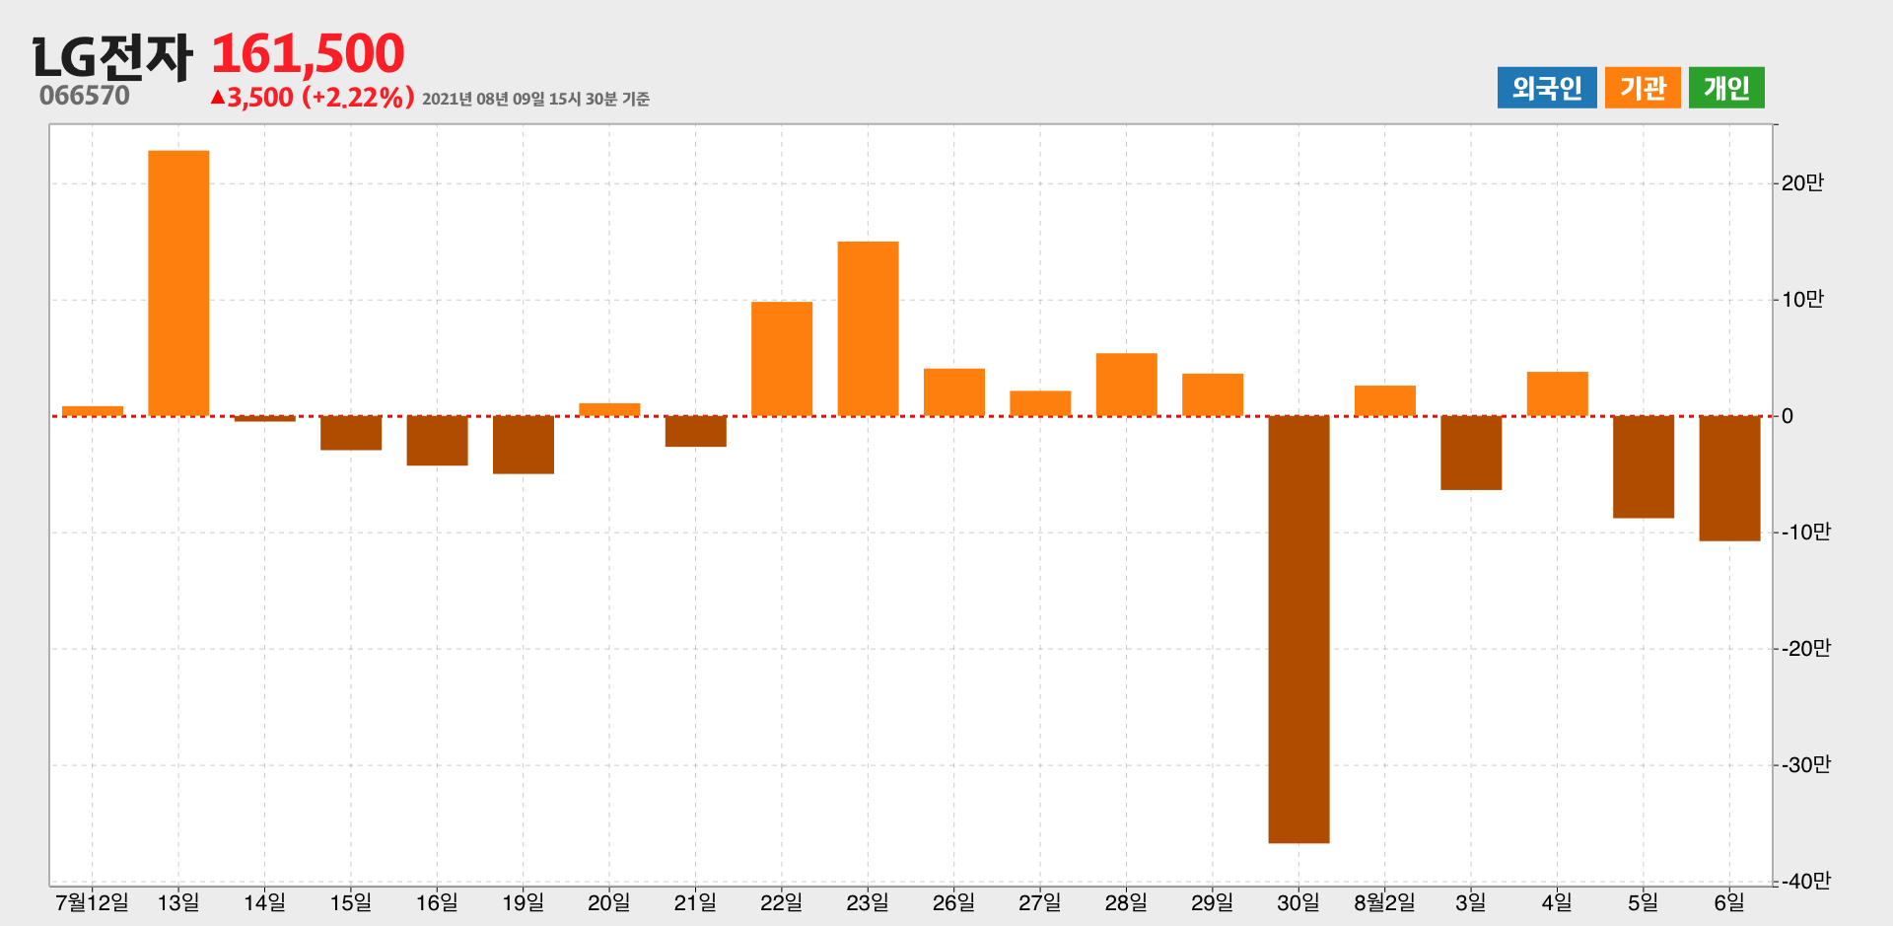Click the 6일 negative bar
The height and width of the screenshot is (926, 1893).
(x=1729, y=478)
